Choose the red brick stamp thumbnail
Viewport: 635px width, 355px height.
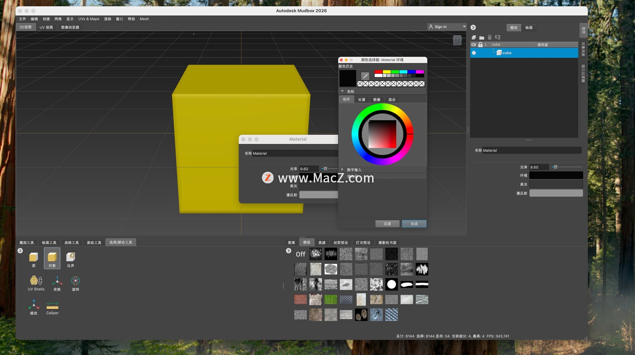300,299
